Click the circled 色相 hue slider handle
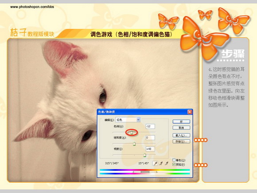The height and width of the screenshot is (193, 257). coord(132,133)
